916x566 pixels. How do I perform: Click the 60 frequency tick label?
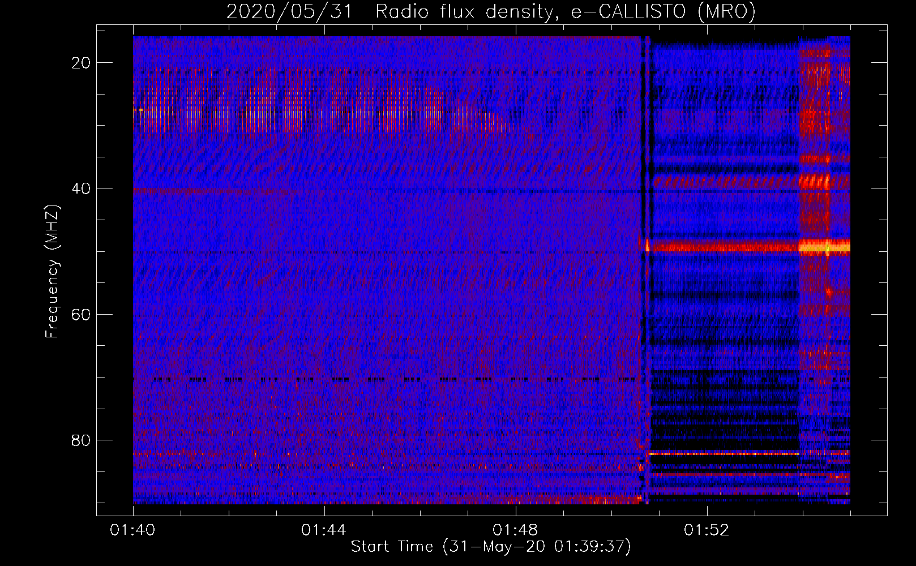pos(82,314)
